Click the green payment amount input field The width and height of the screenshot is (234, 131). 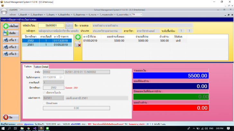[x=171, y=97]
